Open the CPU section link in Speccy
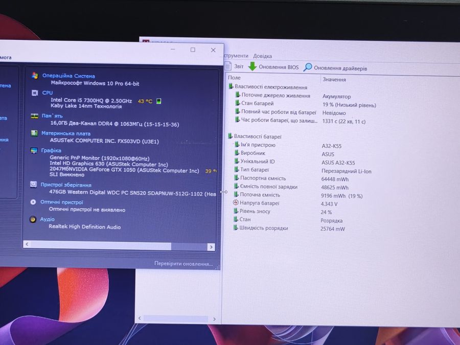The width and height of the screenshot is (460, 345). click(47, 93)
